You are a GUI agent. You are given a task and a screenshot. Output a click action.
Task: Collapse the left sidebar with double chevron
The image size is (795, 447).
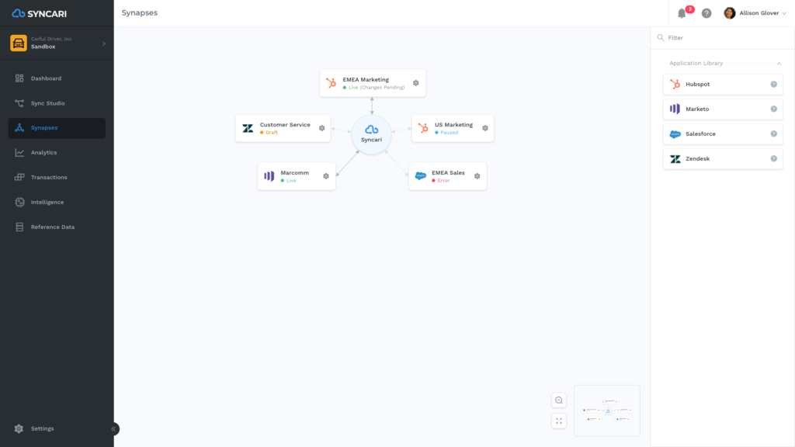[x=113, y=428]
